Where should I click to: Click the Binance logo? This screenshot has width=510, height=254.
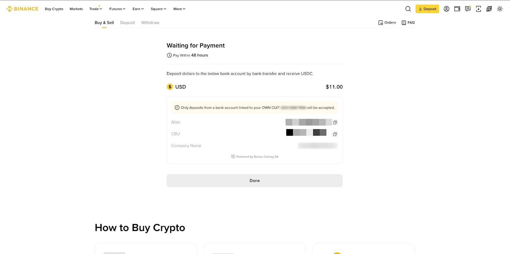coord(22,9)
